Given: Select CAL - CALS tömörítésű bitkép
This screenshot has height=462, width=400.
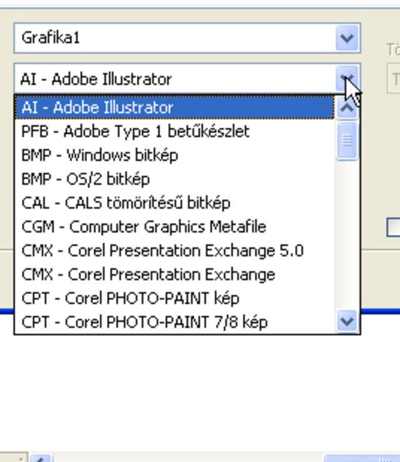Looking at the screenshot, I should point(174,203).
